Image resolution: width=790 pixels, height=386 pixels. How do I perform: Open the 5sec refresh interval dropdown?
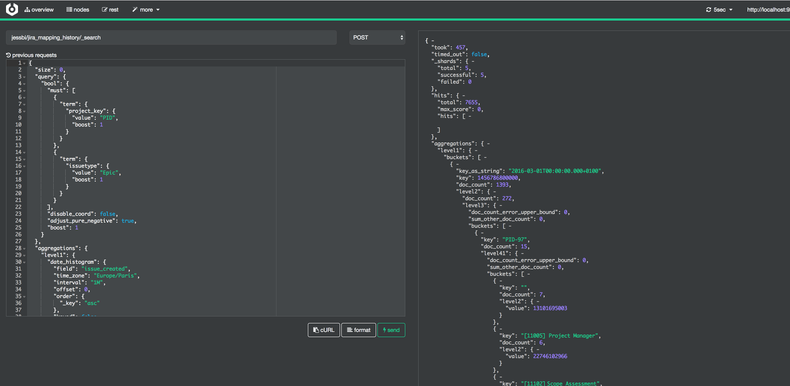pos(719,9)
